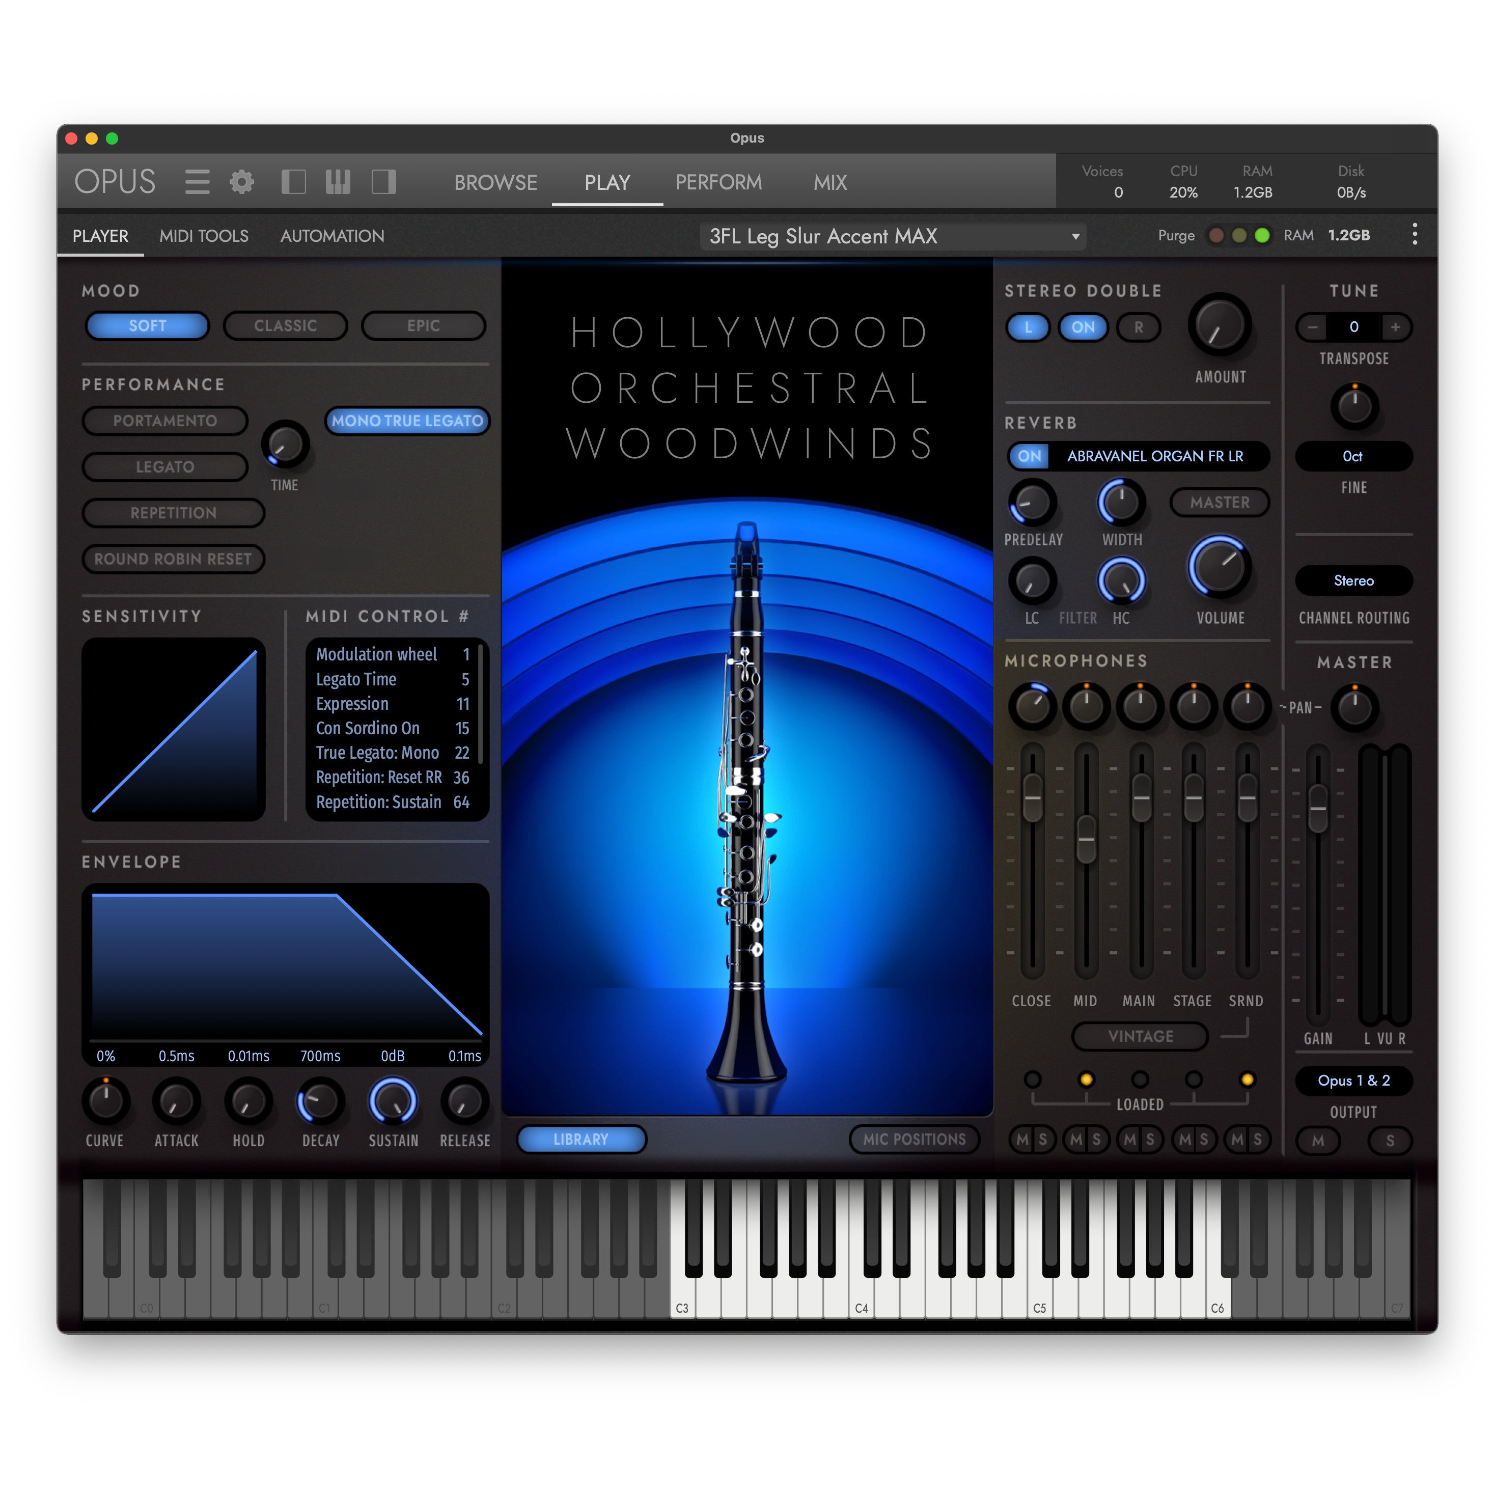
Task: Enable Portamento performance mode
Action: [165, 421]
